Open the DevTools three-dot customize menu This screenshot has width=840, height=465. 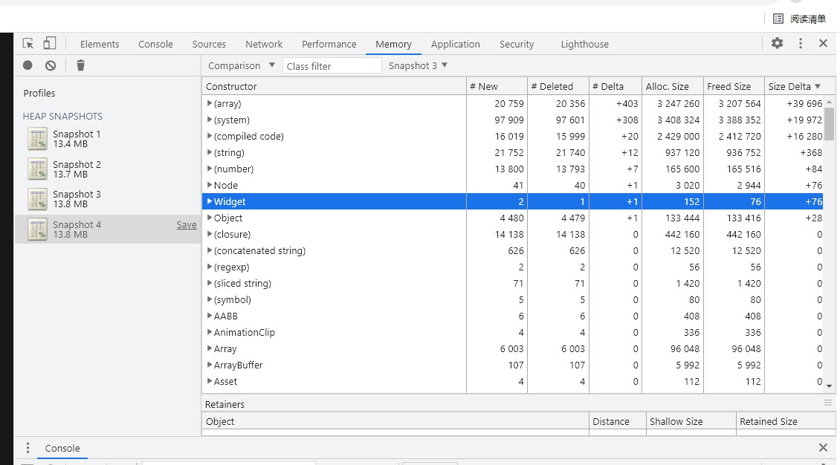801,44
